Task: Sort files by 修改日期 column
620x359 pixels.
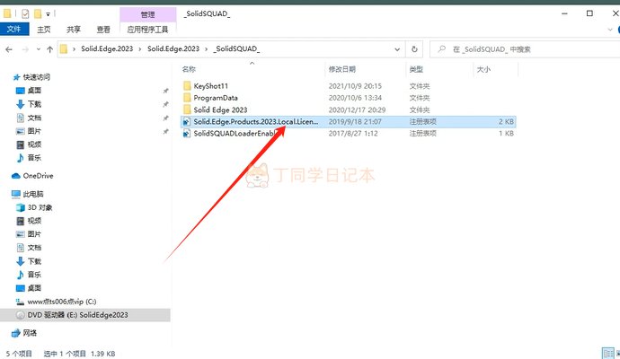Action: (x=342, y=69)
